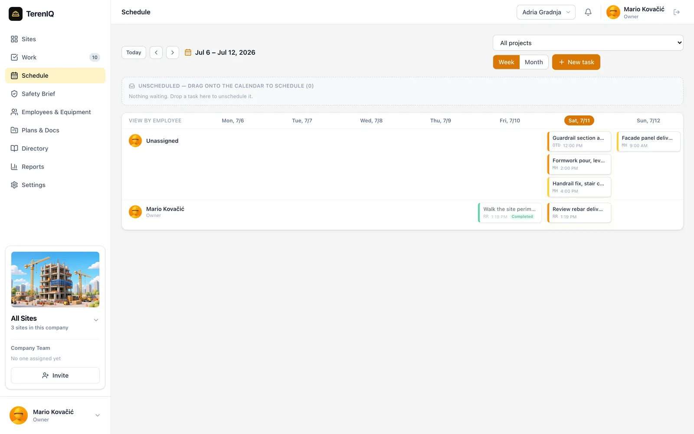
Task: Click the Reports chart icon
Action: (14, 167)
